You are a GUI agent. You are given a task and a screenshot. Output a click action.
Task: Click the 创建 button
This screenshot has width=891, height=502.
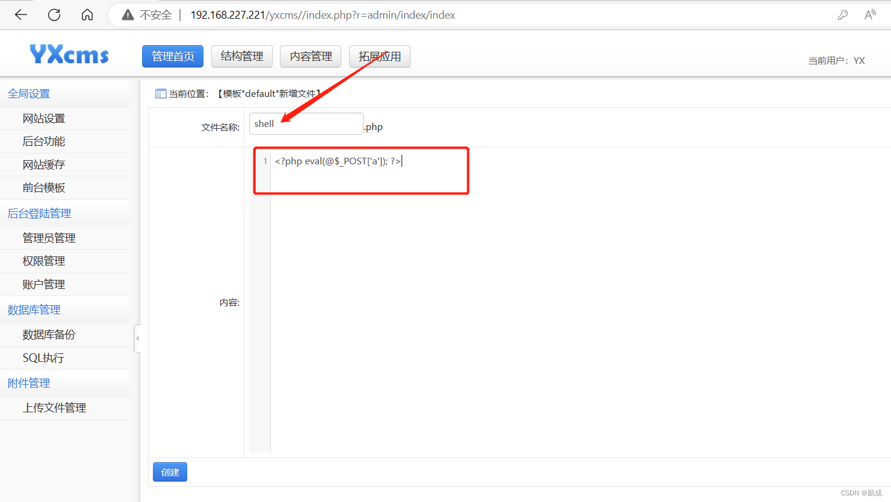170,472
